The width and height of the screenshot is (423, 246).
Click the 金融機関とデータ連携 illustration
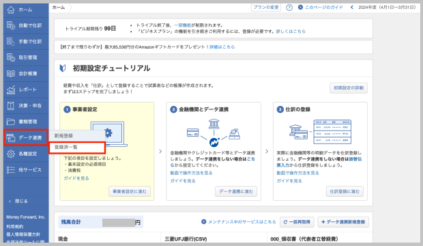214,133
